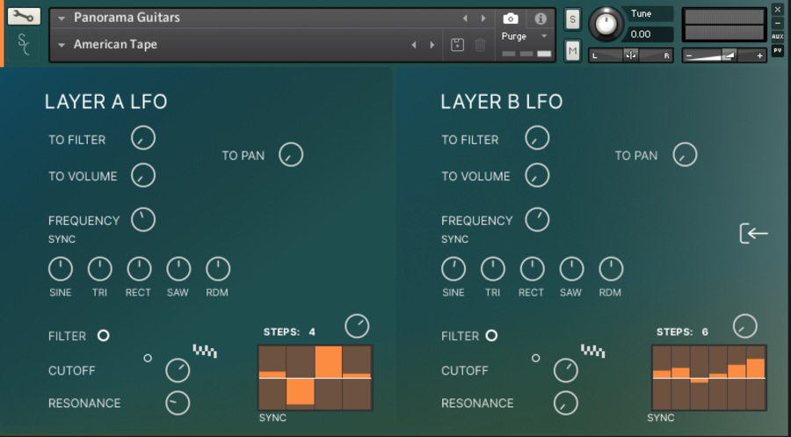Open the Purge dropdown menu
The height and width of the screenshot is (437, 791).
pos(525,36)
